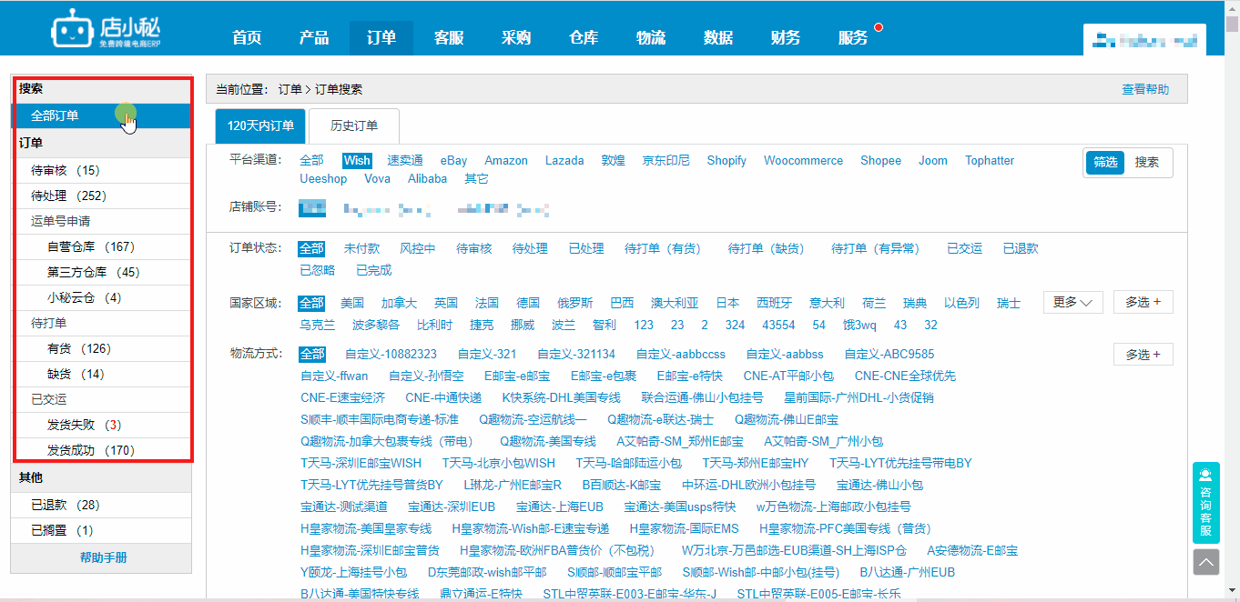Viewport: 1240px width, 602px height.
Task: Open the 财务 menu
Action: pos(786,37)
